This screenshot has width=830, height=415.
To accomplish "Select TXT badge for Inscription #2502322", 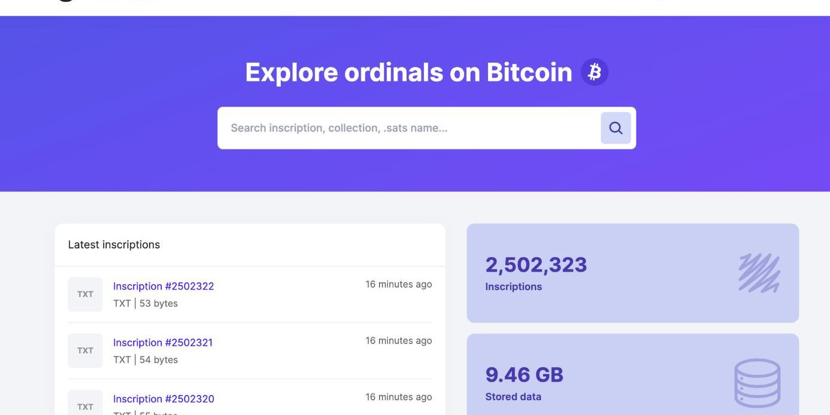I will pos(85,294).
